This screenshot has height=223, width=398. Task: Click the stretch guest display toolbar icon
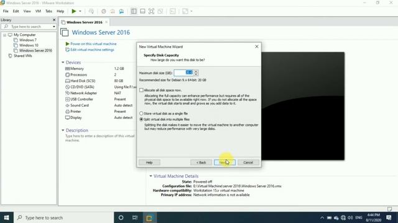click(185, 11)
